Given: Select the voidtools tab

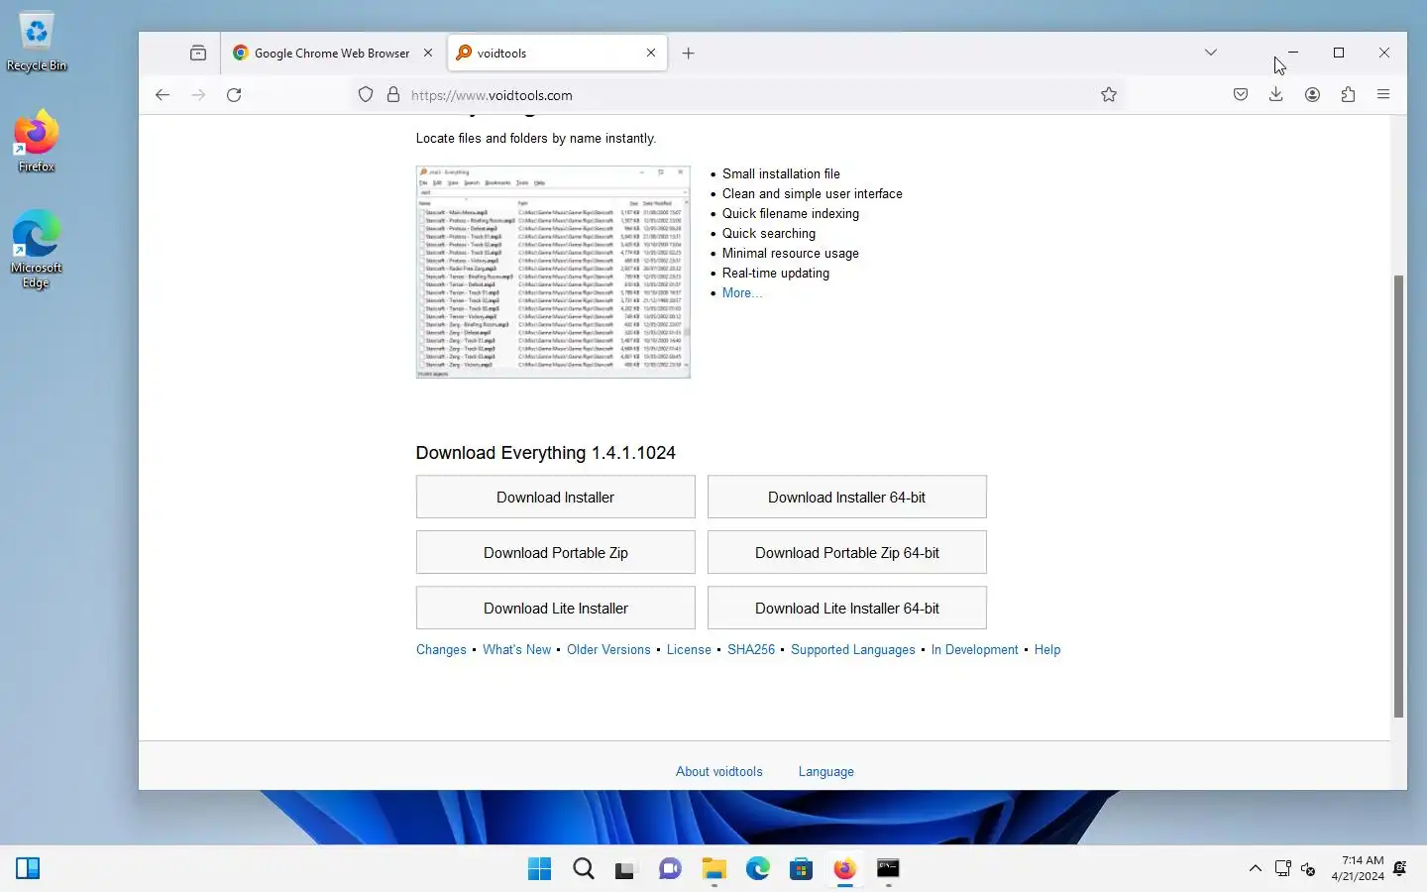Looking at the screenshot, I should (x=557, y=53).
